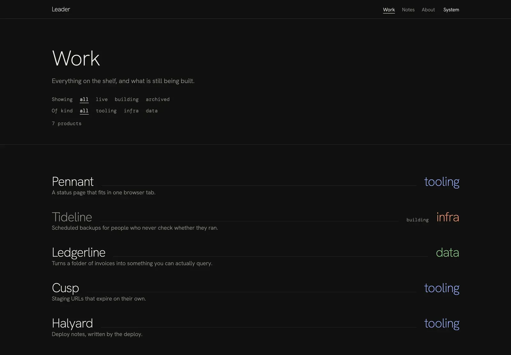Go to the Work nav tab
Screen dimensions: 511x355
point(389,10)
